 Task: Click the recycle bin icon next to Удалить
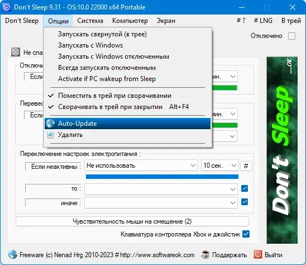[x=50, y=135]
